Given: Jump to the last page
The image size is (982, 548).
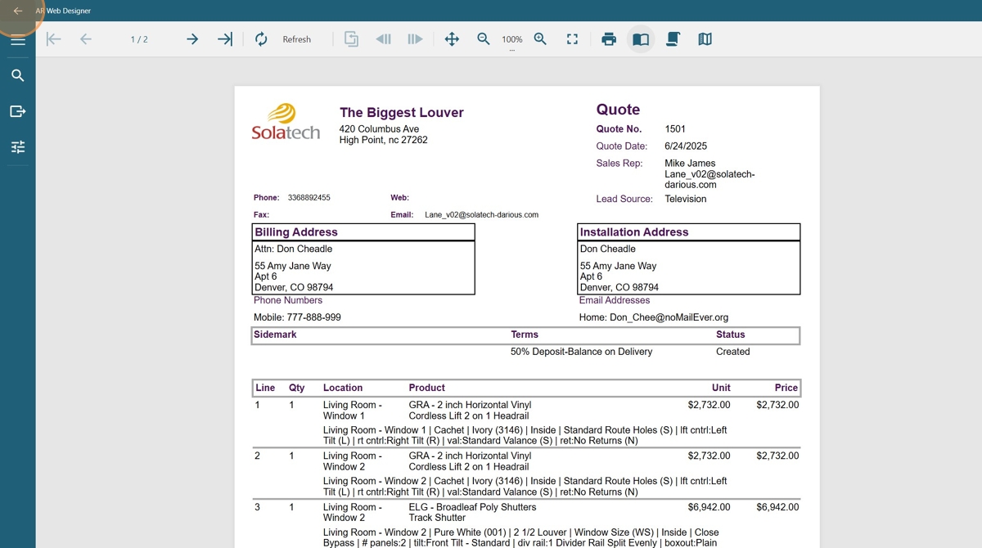Looking at the screenshot, I should tap(224, 39).
